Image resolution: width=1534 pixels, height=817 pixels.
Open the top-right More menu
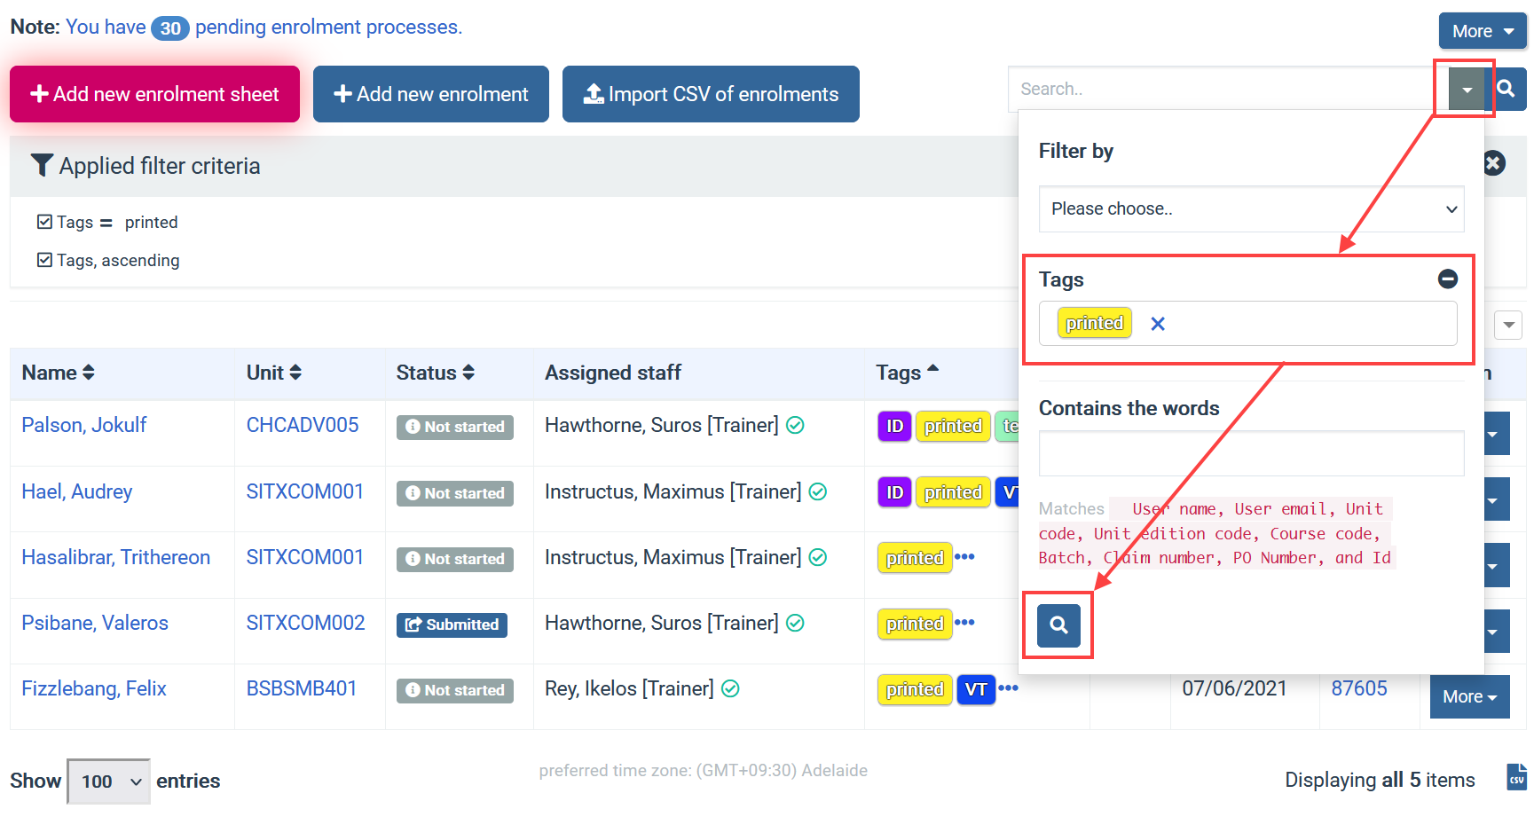(1481, 30)
